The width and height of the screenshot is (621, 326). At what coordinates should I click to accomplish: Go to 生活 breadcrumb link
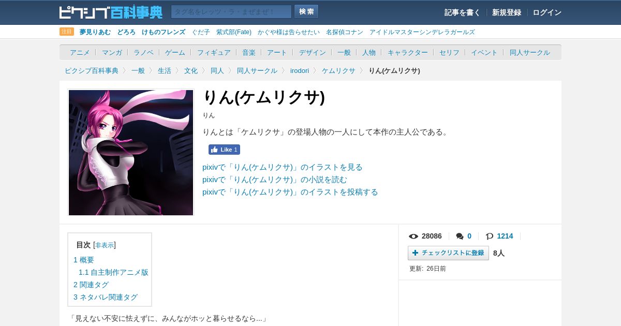tap(165, 70)
